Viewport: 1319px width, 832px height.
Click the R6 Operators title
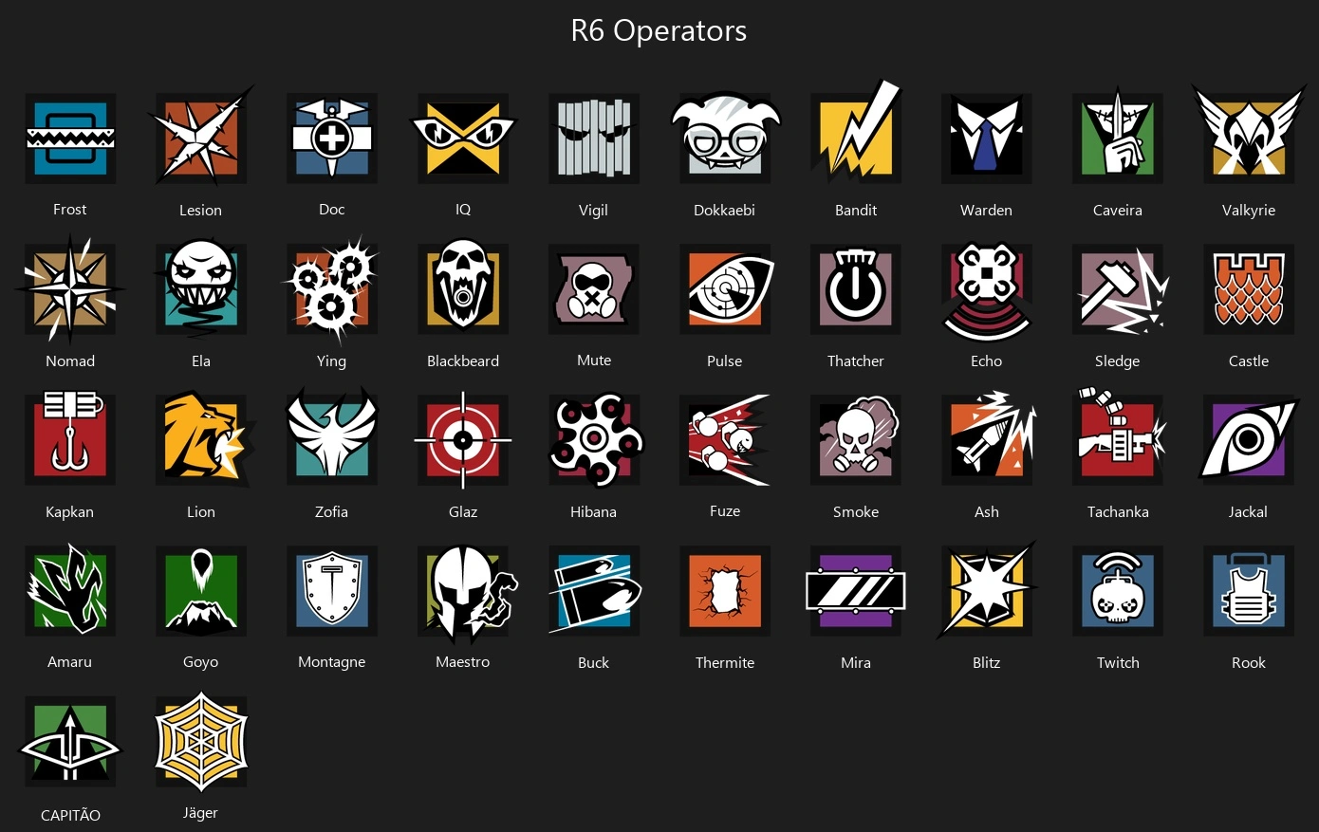(x=659, y=30)
